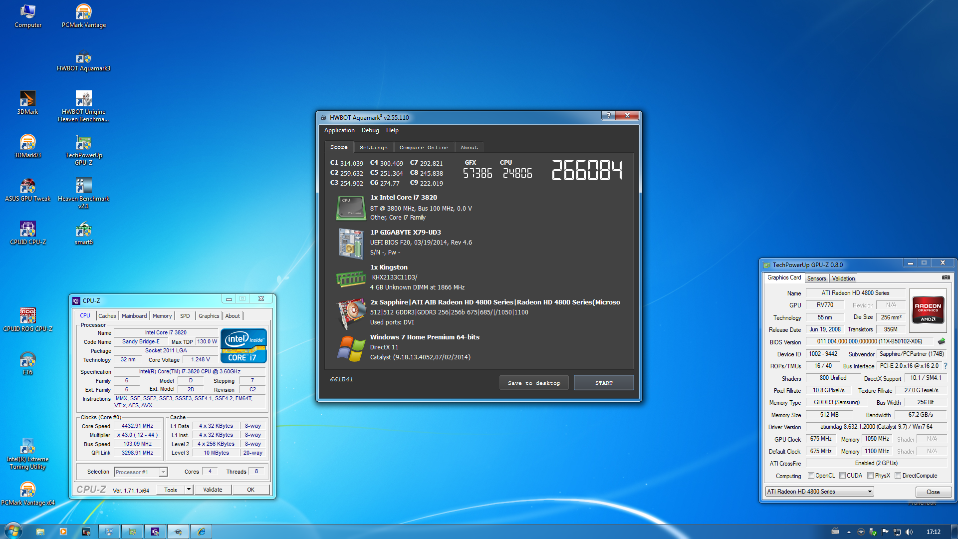Screen dimensions: 958x539
Task: Switch to the About tab in Aquamark
Action: [469, 148]
